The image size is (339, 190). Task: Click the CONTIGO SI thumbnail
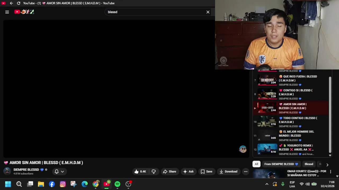click(x=267, y=94)
